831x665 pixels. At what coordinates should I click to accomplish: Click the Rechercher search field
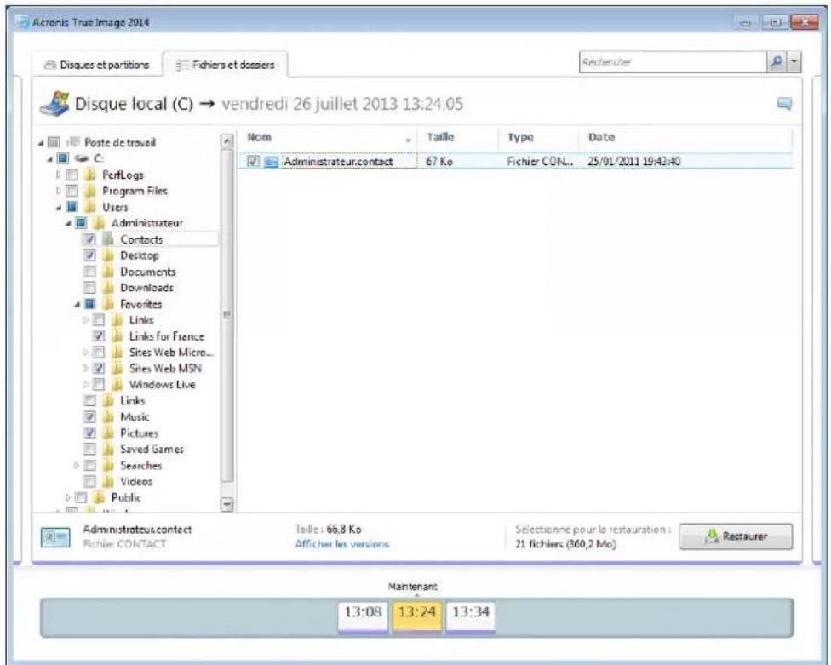click(x=673, y=62)
